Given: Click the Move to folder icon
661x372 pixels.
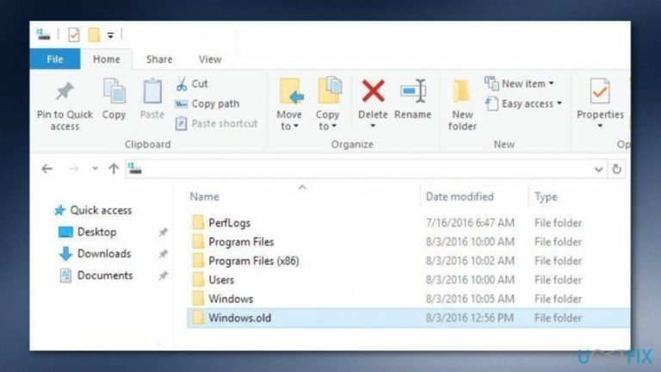Looking at the screenshot, I should pos(291,91).
